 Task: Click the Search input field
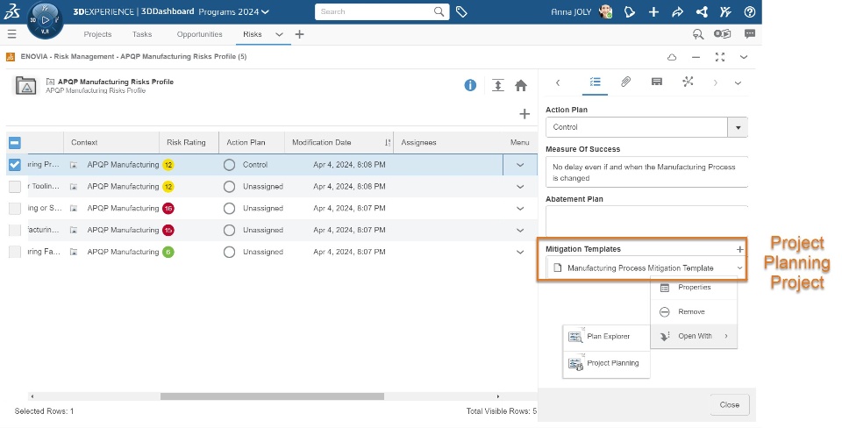point(375,12)
